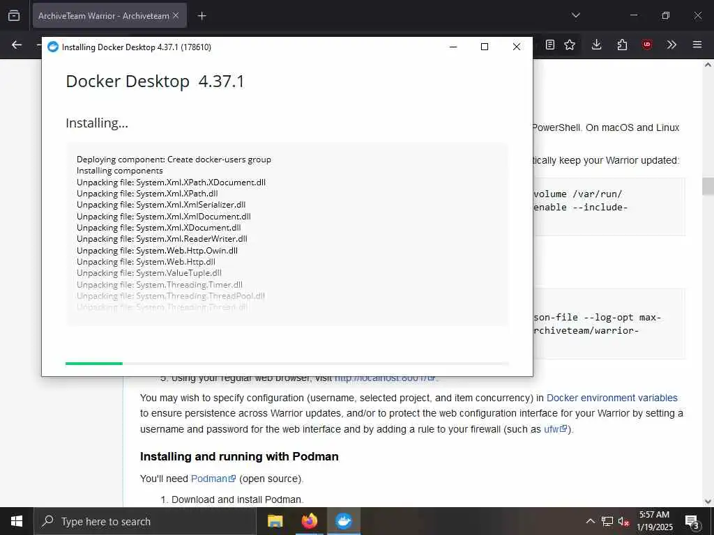Open the Windows Start menu

coord(17,521)
